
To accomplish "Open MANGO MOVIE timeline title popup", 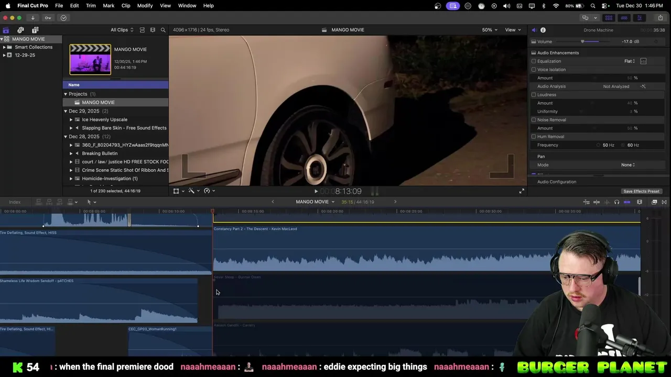I will pos(315,202).
